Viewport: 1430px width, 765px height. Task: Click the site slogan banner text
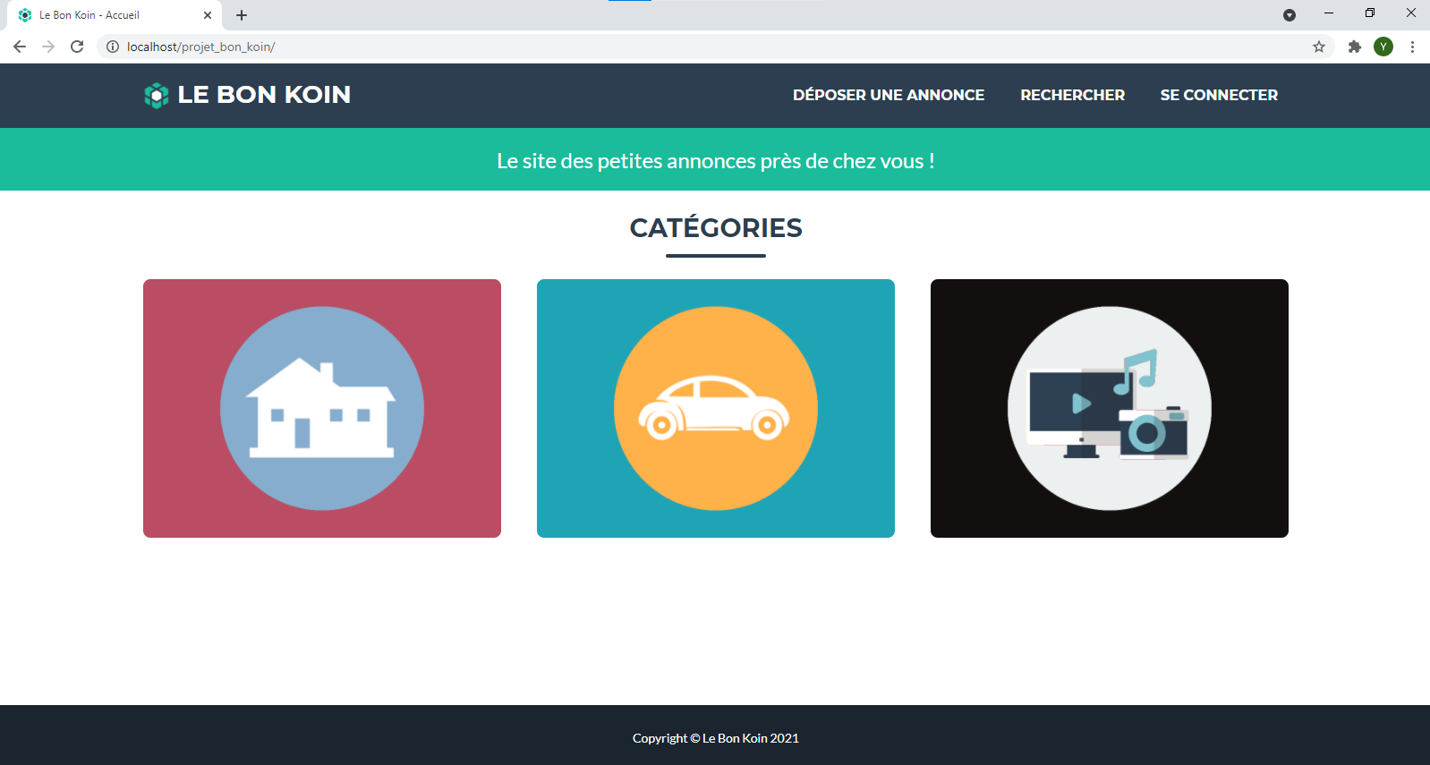click(x=716, y=161)
